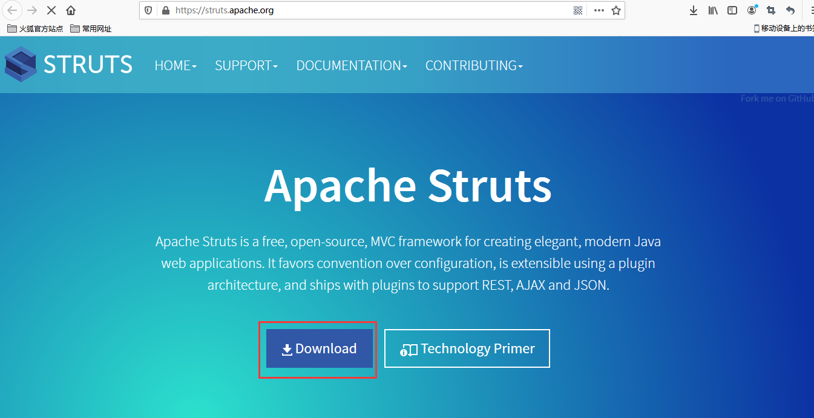The width and height of the screenshot is (814, 418).
Task: Open the HOME navigation menu
Action: [175, 65]
